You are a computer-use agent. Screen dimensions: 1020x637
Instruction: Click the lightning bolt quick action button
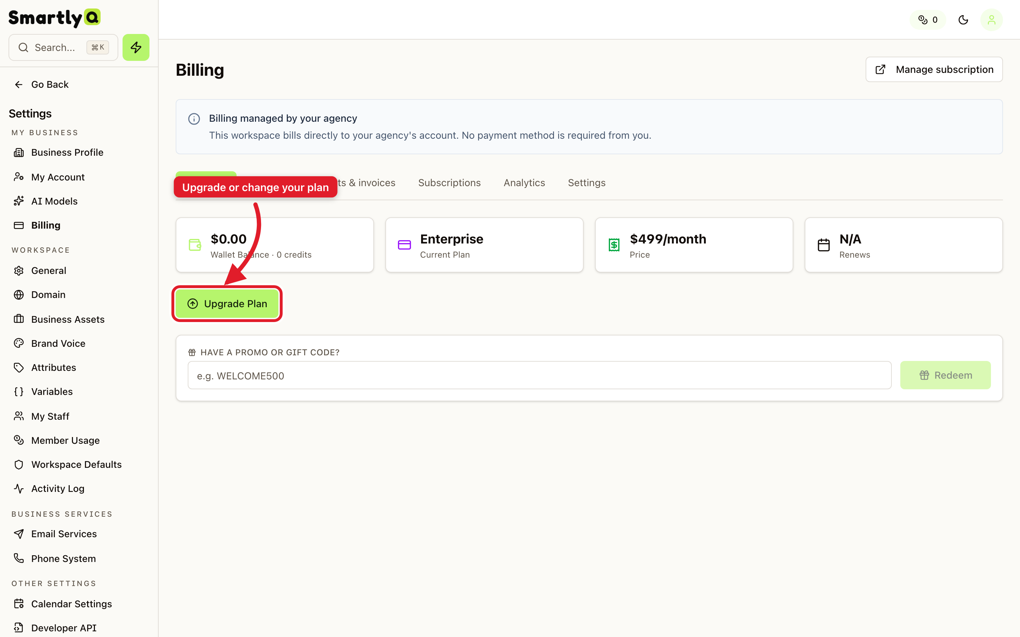pyautogui.click(x=136, y=47)
